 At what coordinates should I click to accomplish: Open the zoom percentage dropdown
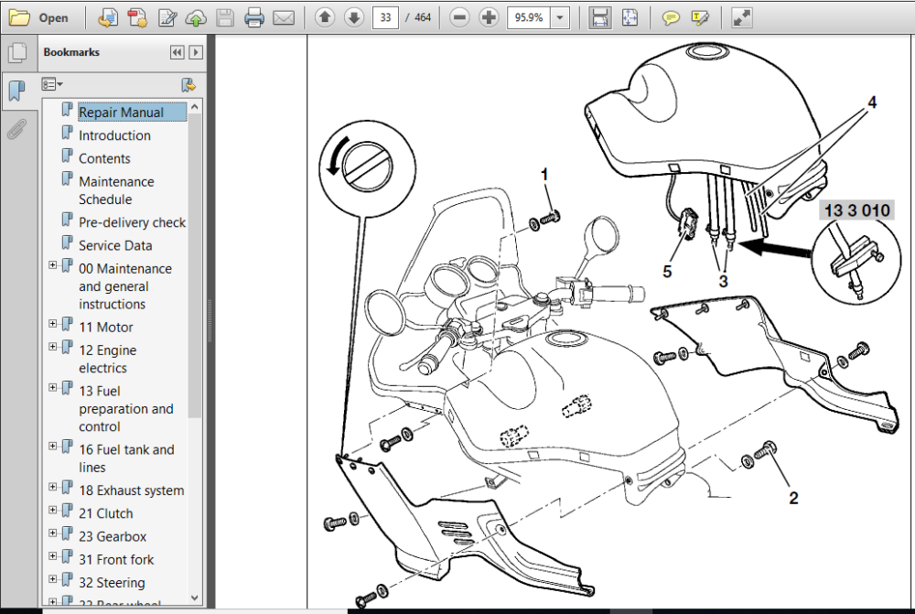click(560, 17)
